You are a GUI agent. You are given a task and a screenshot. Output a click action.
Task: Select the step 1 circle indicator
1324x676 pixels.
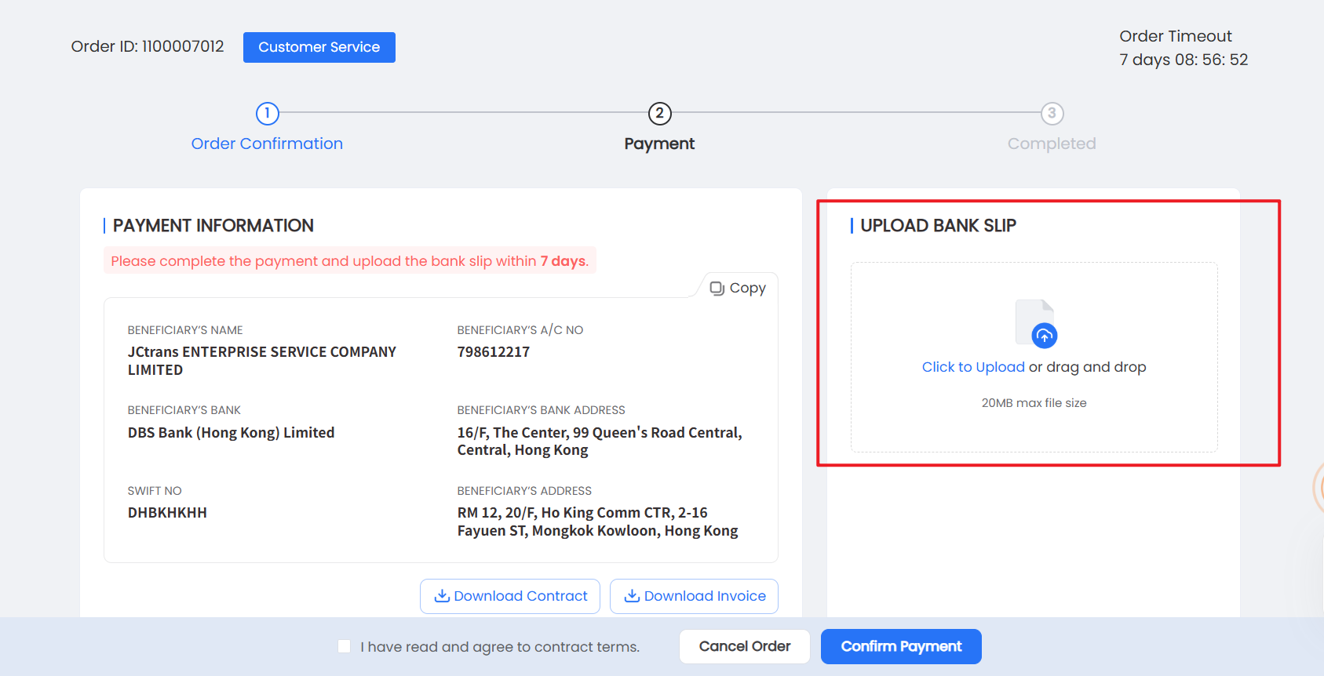pos(267,114)
